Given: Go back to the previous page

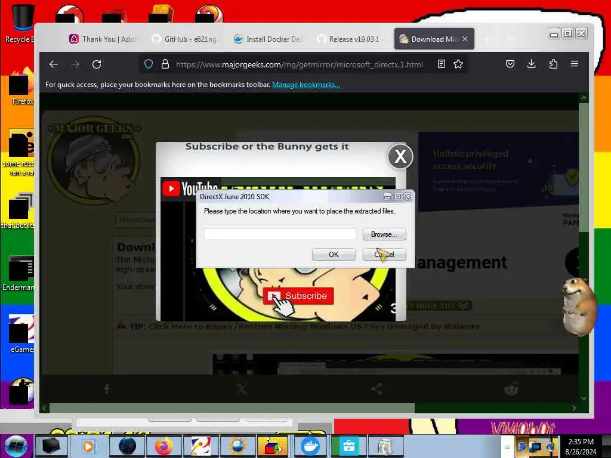Looking at the screenshot, I should pyautogui.click(x=54, y=64).
